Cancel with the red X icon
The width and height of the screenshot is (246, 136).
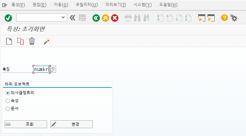(115, 18)
